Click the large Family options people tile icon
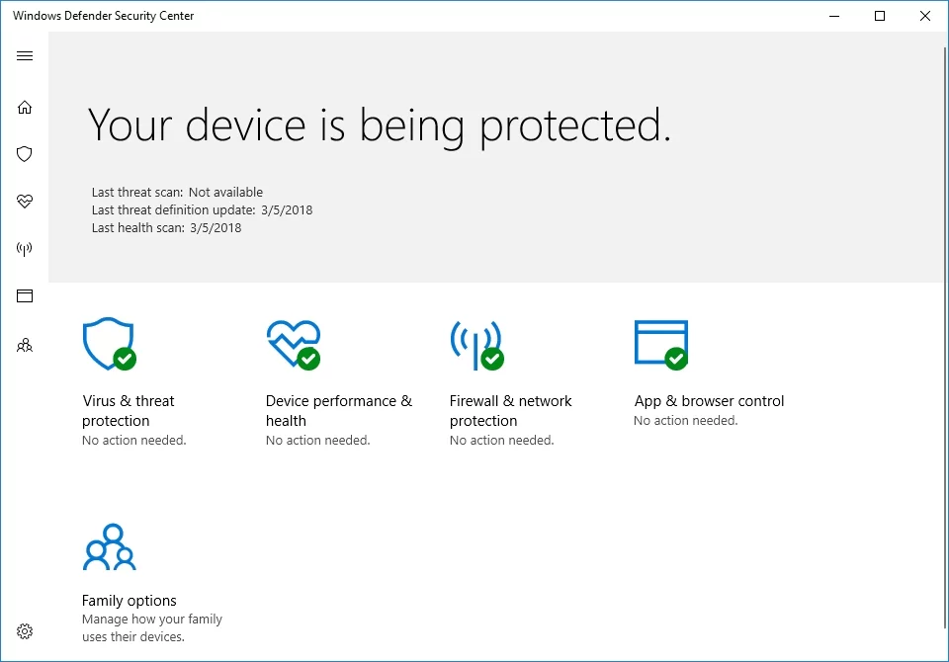 click(109, 547)
